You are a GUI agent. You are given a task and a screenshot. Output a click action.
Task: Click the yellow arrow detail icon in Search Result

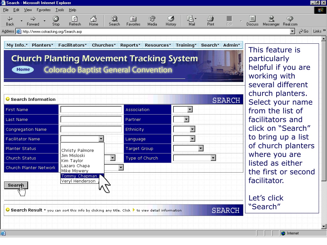coord(134,210)
